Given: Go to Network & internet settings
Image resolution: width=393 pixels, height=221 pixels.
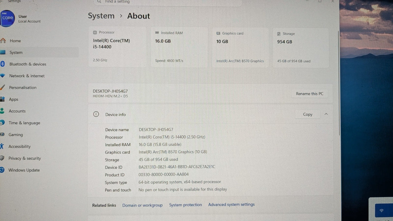Looking at the screenshot, I should point(27,76).
